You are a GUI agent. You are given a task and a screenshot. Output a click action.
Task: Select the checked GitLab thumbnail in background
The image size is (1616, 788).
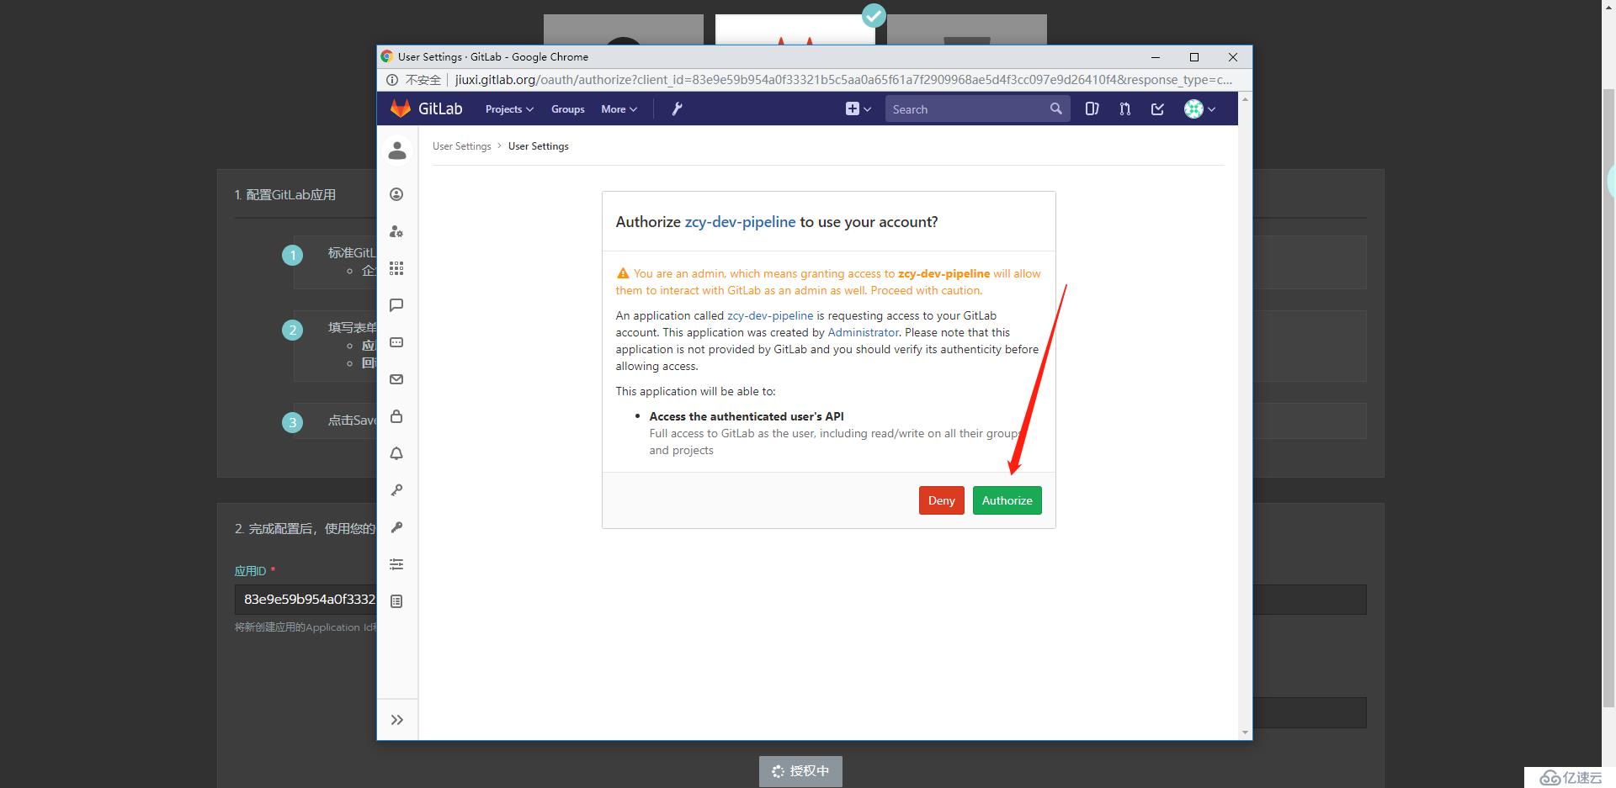[795, 29]
